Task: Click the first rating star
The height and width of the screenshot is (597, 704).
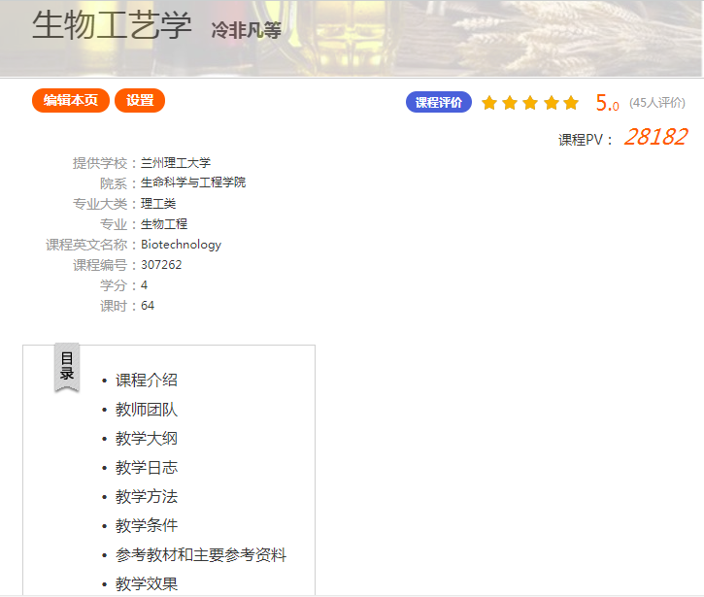Action: point(489,103)
